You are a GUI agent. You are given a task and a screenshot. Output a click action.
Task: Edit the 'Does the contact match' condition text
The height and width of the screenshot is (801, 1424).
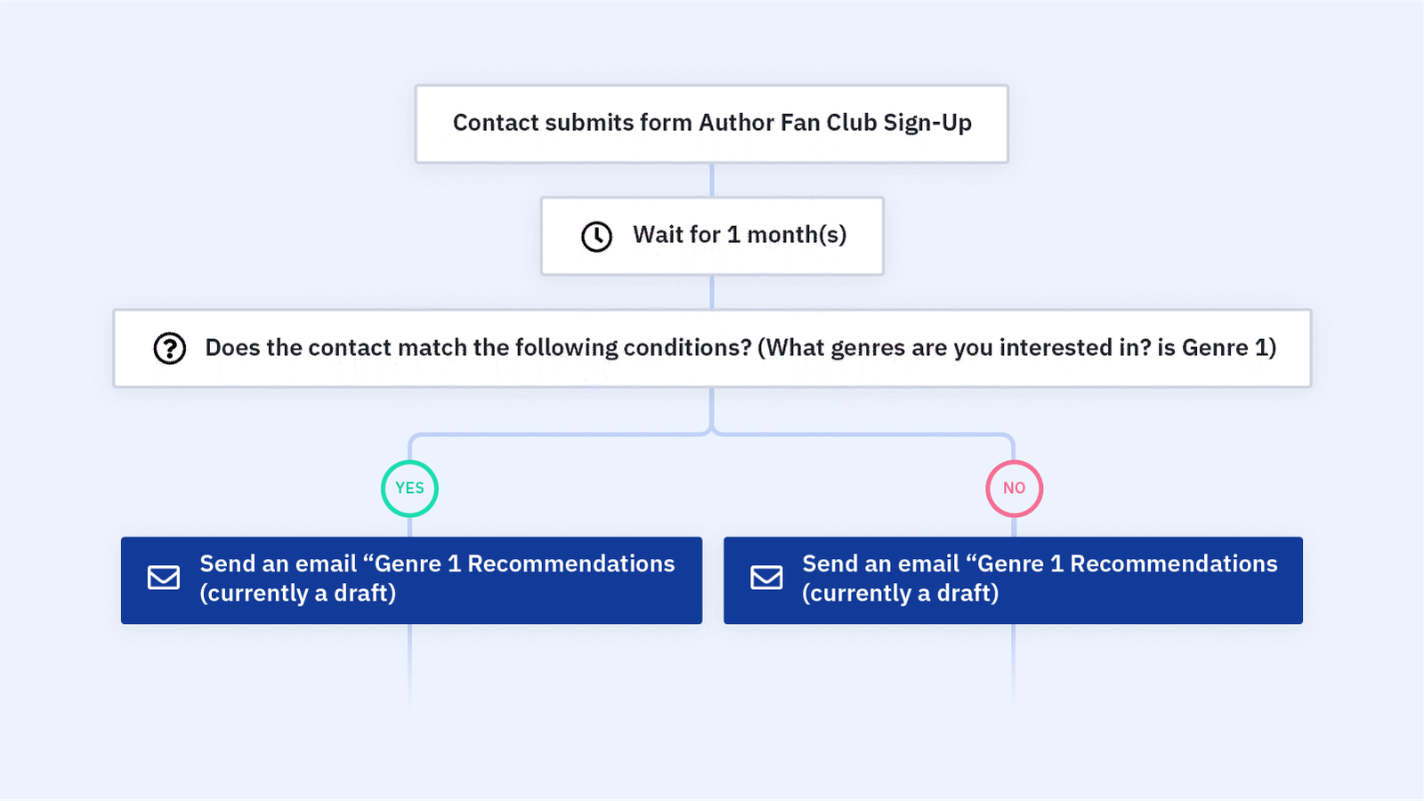point(740,348)
